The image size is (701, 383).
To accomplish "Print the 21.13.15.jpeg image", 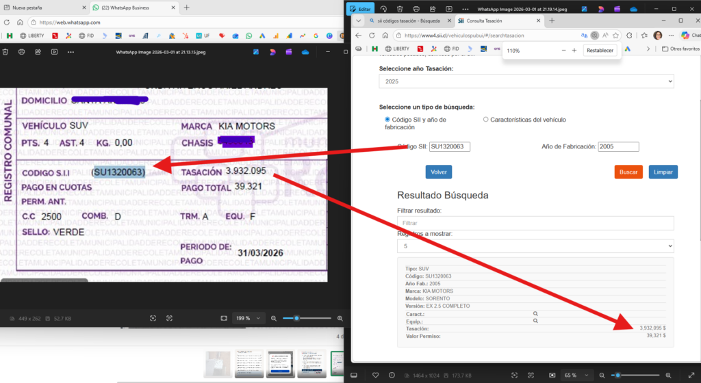I will click(x=21, y=52).
